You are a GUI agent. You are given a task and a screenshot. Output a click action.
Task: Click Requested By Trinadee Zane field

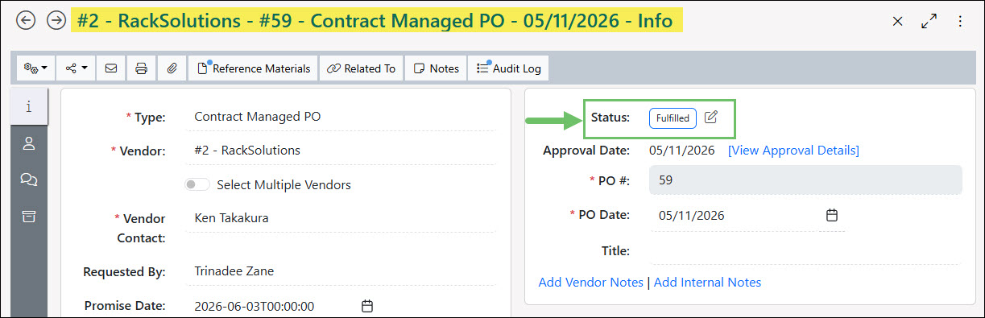coord(341,271)
